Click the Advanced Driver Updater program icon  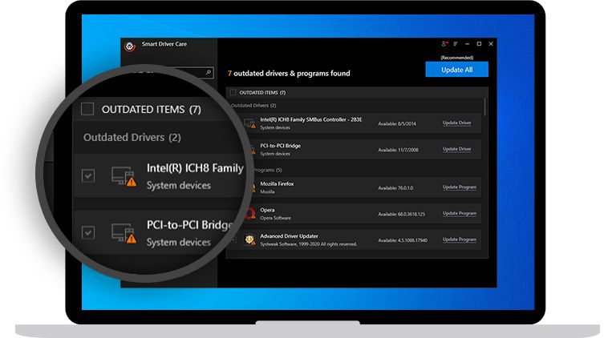pyautogui.click(x=249, y=240)
